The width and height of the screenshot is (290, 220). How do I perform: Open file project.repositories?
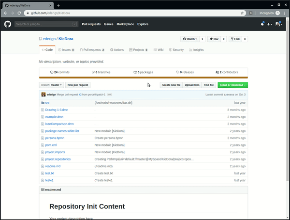click(x=58, y=159)
